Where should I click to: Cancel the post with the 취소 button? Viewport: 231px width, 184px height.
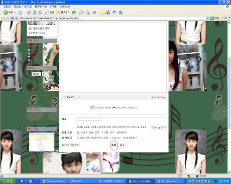[122, 145]
